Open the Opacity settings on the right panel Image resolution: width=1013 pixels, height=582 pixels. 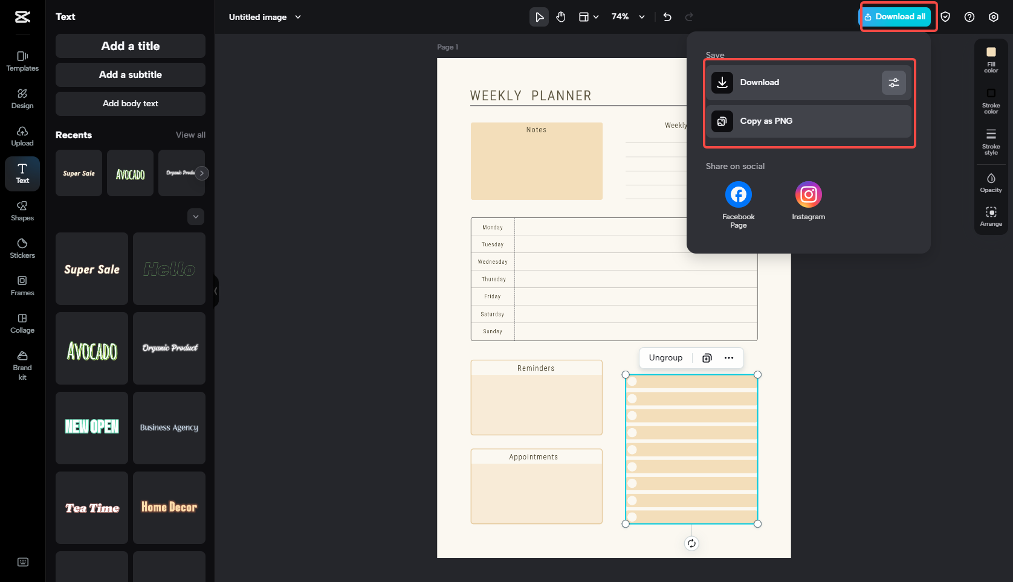[x=991, y=182]
